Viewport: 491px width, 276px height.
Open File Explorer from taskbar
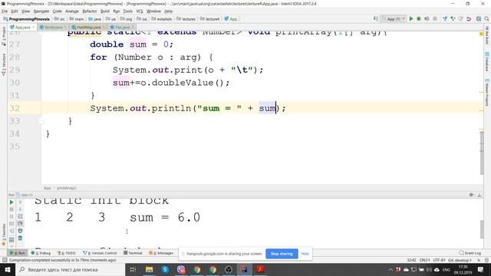point(149,269)
